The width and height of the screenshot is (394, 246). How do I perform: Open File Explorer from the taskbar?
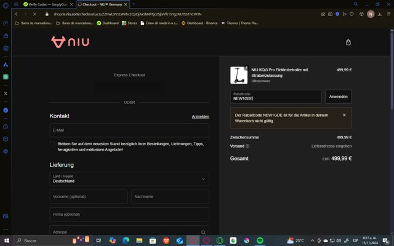139,240
